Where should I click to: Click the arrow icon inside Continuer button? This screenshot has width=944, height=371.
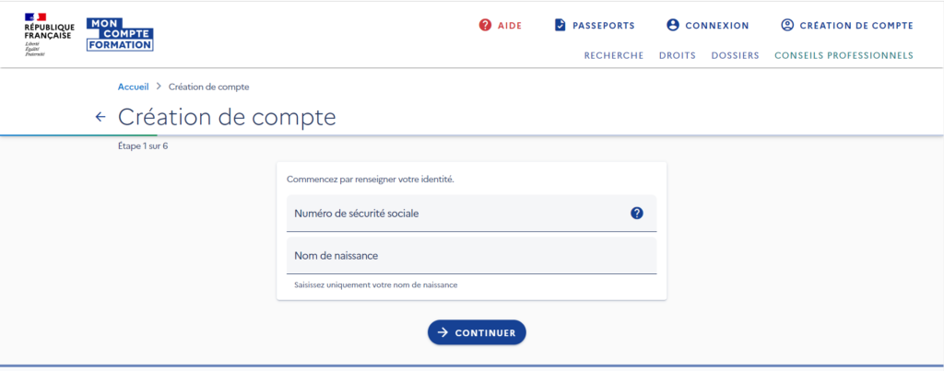(443, 332)
